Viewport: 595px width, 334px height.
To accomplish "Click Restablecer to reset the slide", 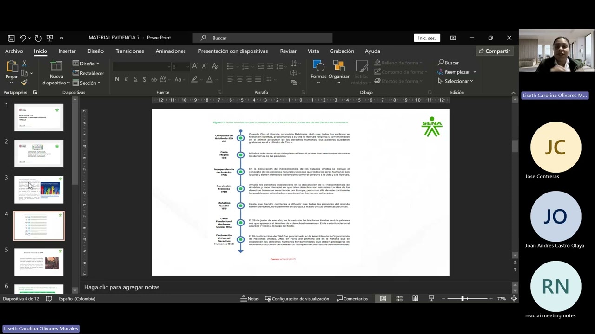I will point(88,73).
